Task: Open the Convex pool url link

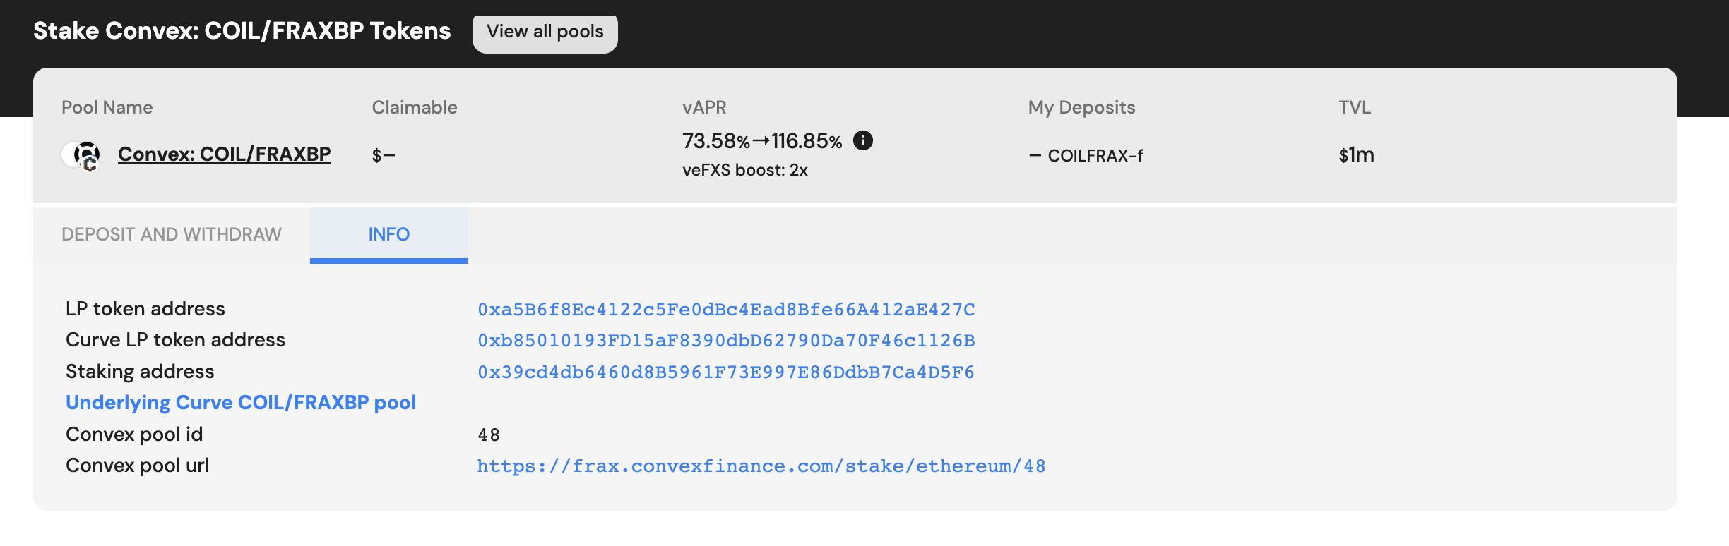Action: pos(761,466)
